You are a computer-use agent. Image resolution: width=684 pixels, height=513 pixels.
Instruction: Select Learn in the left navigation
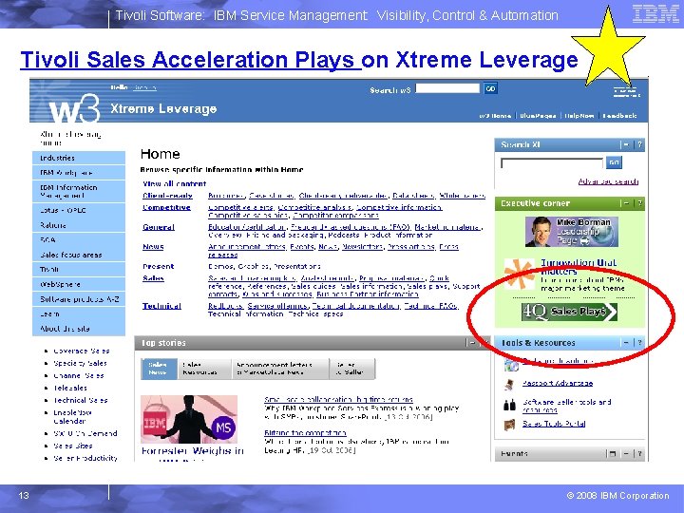[79, 314]
